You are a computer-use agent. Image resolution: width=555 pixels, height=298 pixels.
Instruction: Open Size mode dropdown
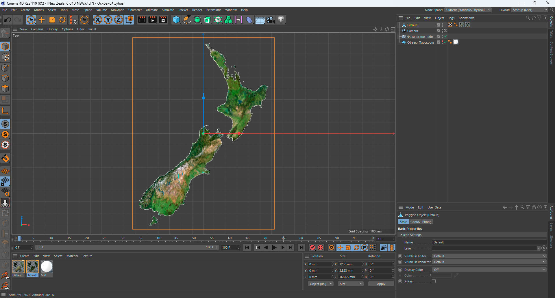(351, 284)
